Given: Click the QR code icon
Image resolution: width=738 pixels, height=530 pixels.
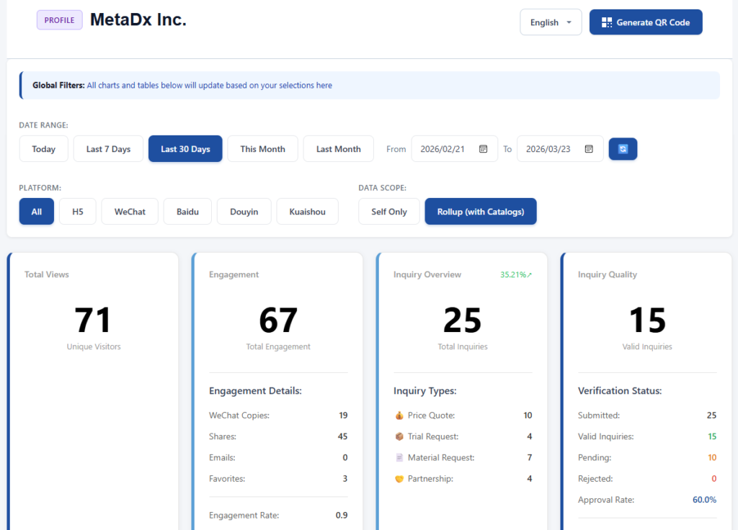Looking at the screenshot, I should pos(607,22).
